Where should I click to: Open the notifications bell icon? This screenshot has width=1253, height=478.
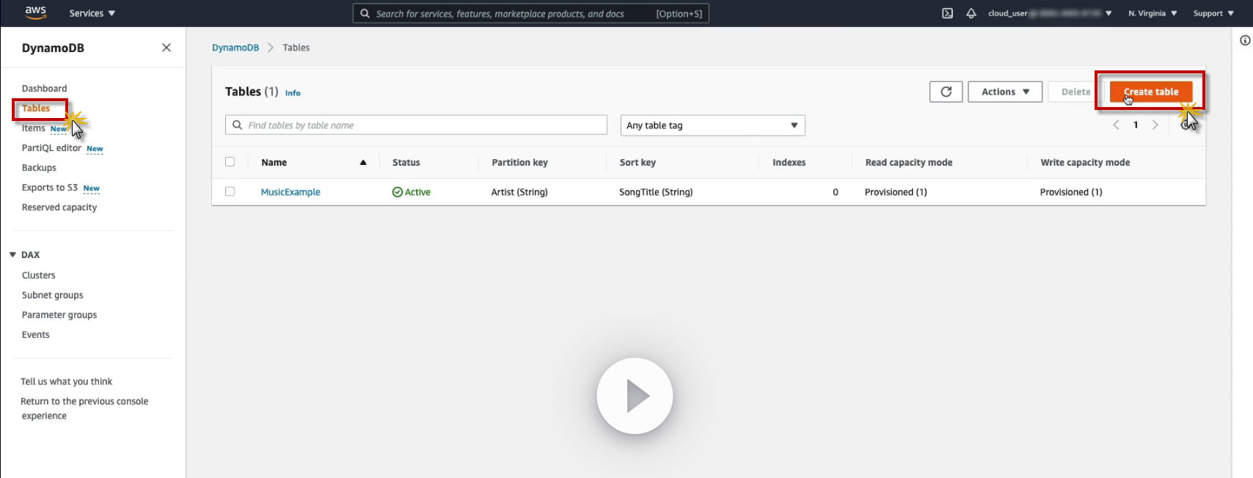point(971,13)
